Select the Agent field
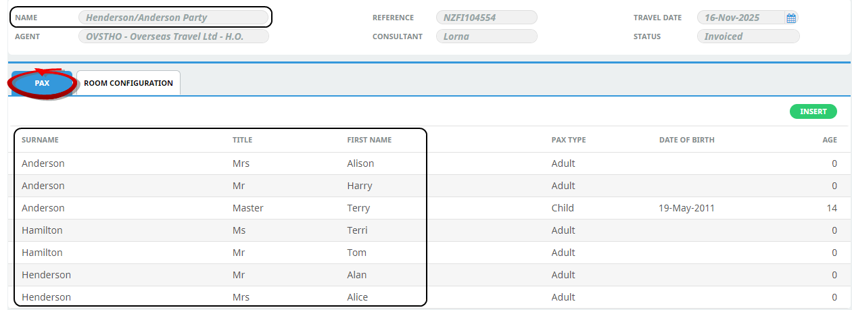The height and width of the screenshot is (310, 852). [173, 36]
